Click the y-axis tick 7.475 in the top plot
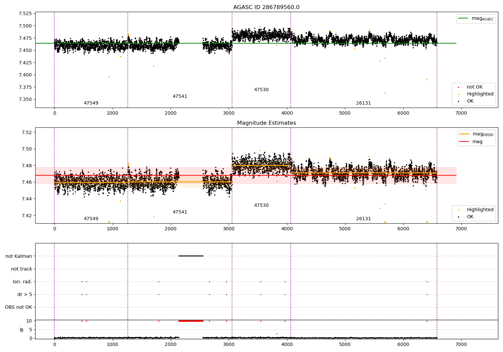 coord(25,38)
